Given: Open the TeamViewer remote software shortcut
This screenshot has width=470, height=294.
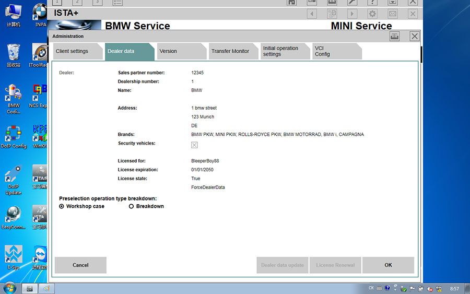Looking at the screenshot, I should tap(40, 258).
